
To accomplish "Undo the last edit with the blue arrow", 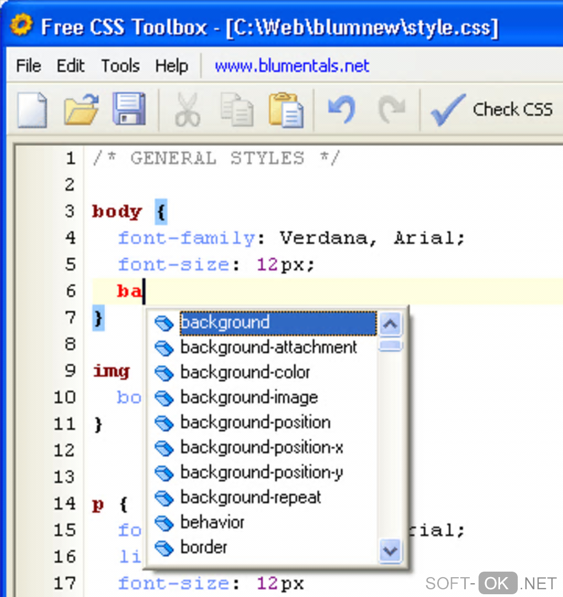I will [342, 110].
